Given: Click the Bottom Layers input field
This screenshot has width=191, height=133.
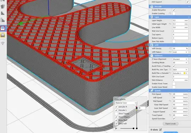Looking at the screenshot, I should coord(180,38).
